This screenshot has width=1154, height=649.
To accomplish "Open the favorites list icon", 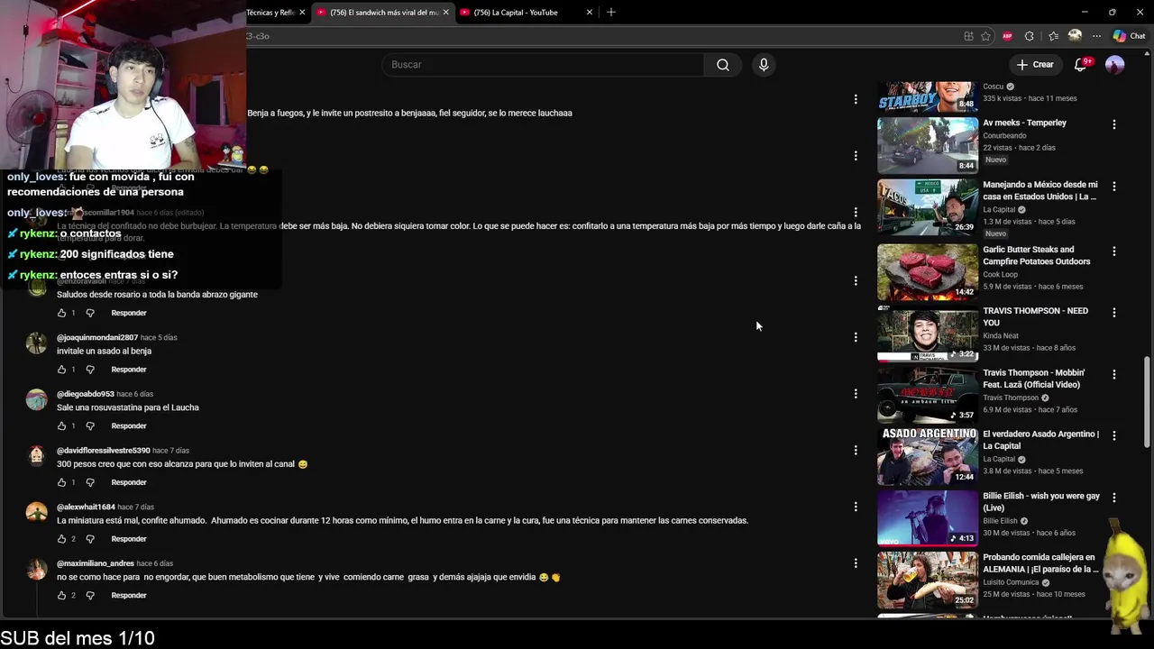I will tap(1053, 36).
